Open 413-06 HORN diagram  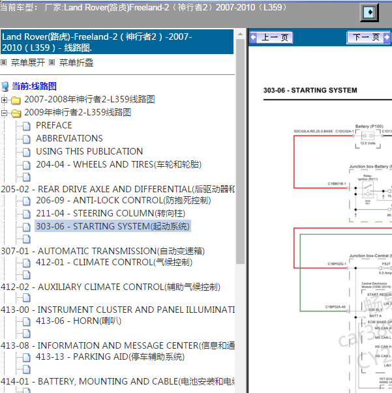78,321
